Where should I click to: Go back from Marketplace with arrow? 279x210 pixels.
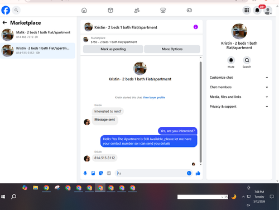pyautogui.click(x=4, y=23)
